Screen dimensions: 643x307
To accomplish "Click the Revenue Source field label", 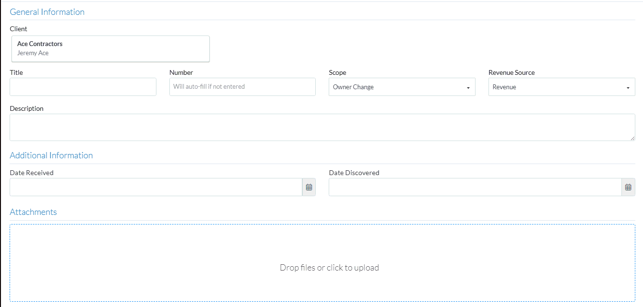I will tap(512, 72).
